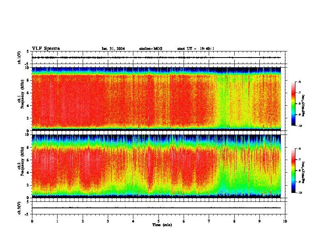
Task: Click time axis tick label "5"
Action: pos(158,221)
